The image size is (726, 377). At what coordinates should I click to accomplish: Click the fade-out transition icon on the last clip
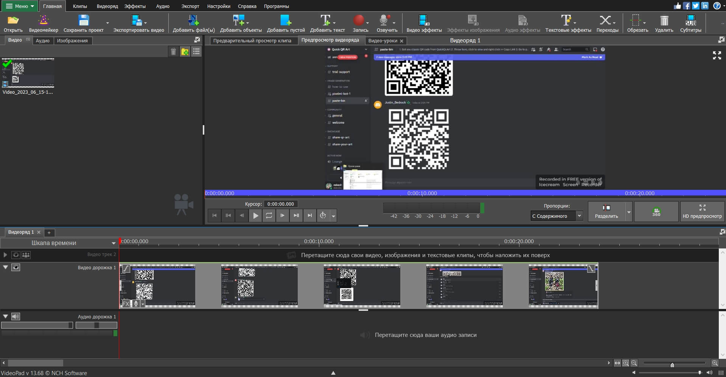click(591, 269)
